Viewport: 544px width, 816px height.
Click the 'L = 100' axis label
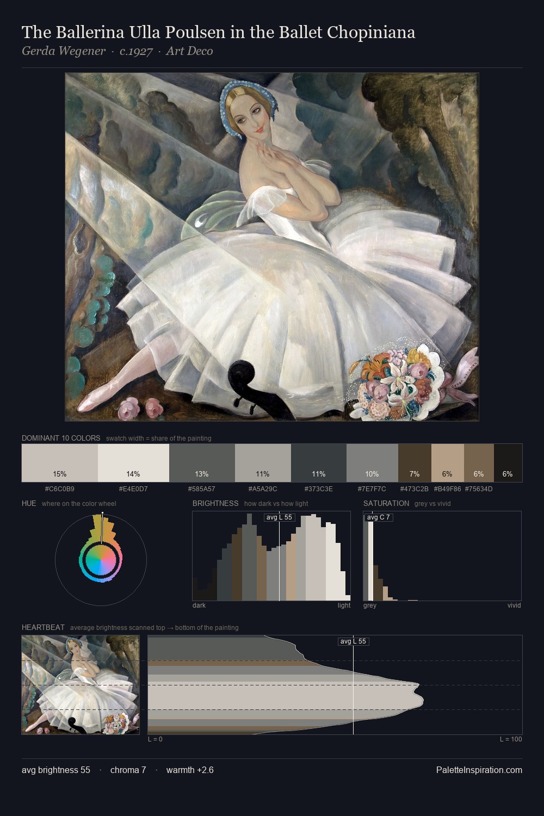[x=511, y=739]
